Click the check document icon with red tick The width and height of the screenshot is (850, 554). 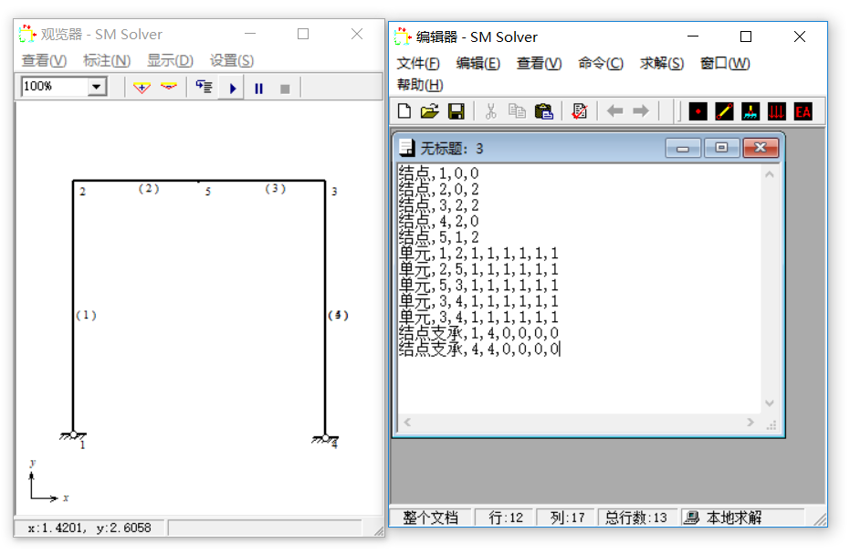point(580,111)
